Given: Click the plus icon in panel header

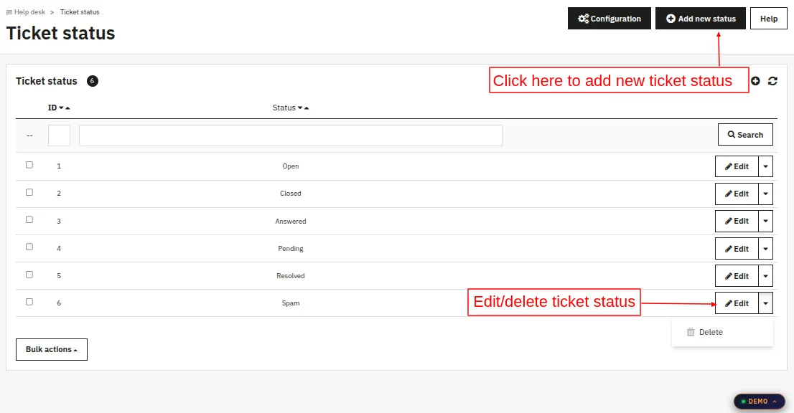Looking at the screenshot, I should 755,81.
